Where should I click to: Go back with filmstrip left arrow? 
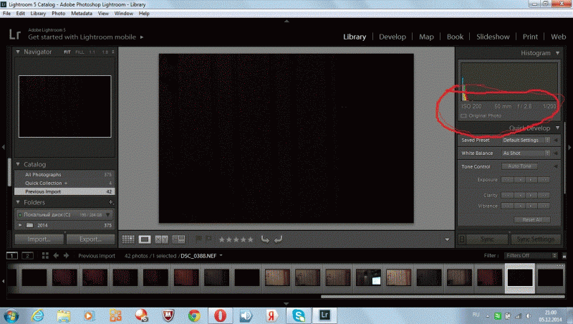pyautogui.click(x=56, y=256)
